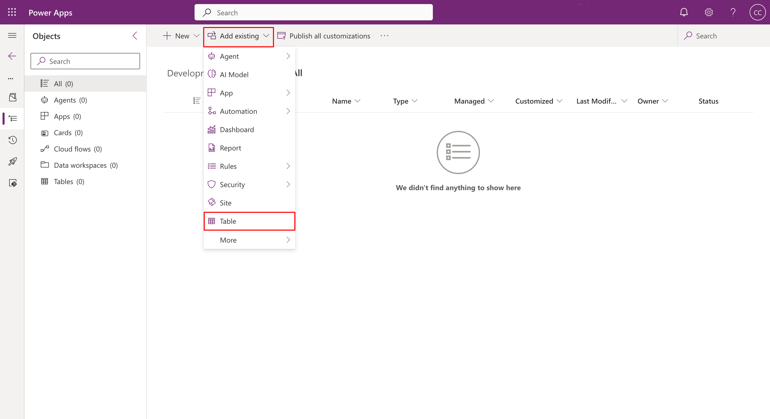Open the Name column sort dropdown
Image resolution: width=770 pixels, height=419 pixels.
[359, 101]
